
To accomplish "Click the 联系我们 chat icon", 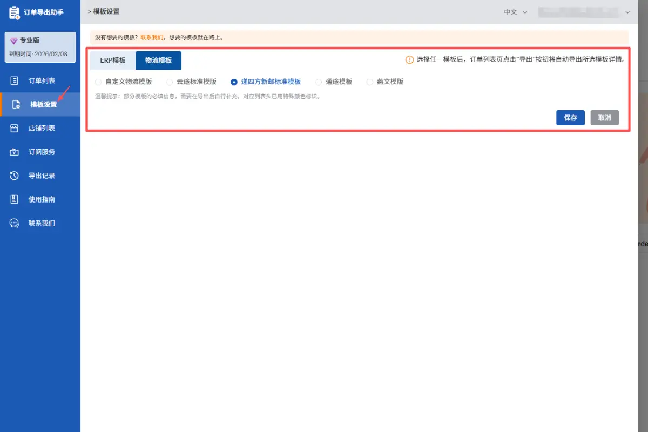I will coord(15,223).
